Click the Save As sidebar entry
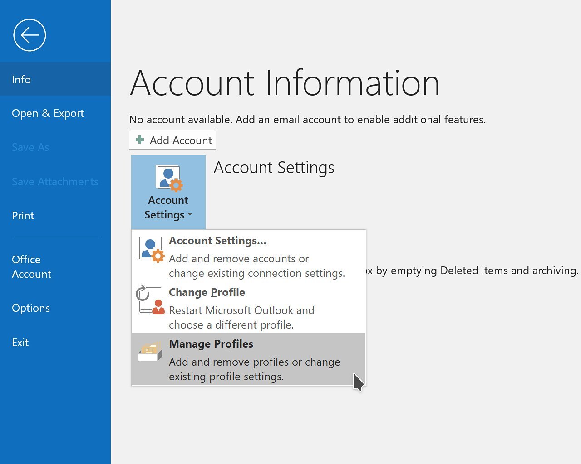 (x=30, y=147)
